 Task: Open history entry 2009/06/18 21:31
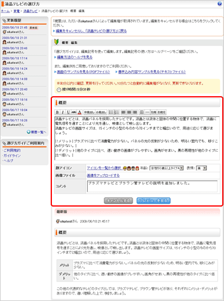pyautogui.click(x=15, y=38)
